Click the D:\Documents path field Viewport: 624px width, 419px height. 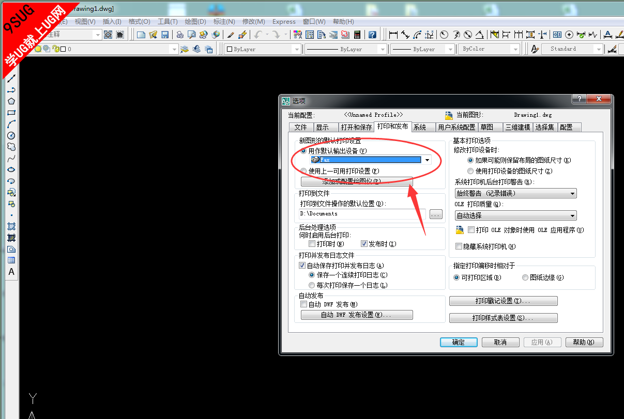point(362,214)
